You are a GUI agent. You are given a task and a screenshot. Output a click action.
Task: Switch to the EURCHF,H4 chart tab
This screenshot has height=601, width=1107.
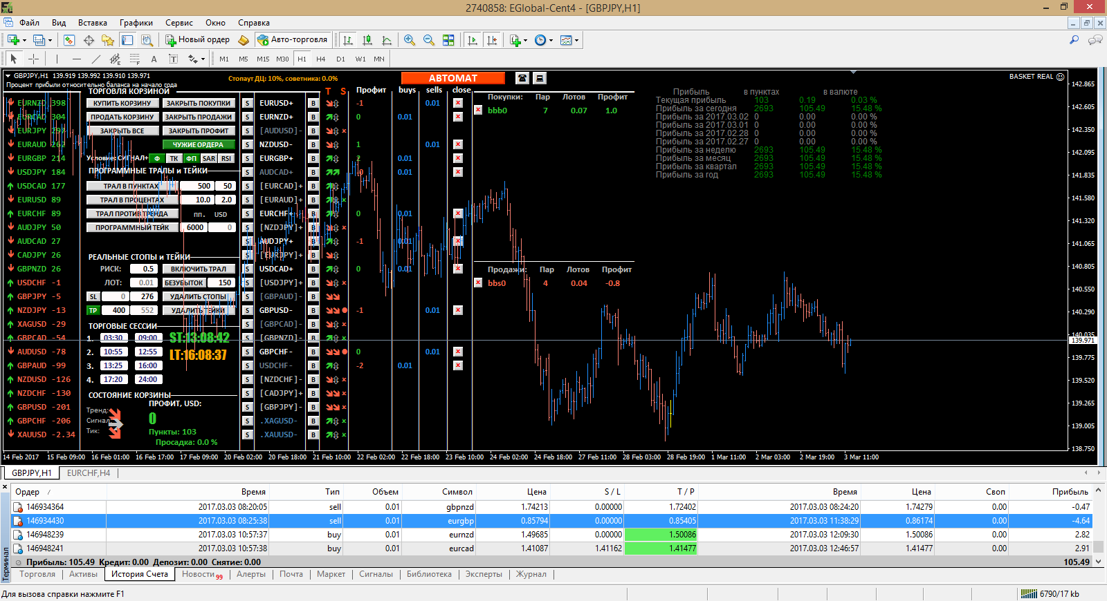point(89,473)
